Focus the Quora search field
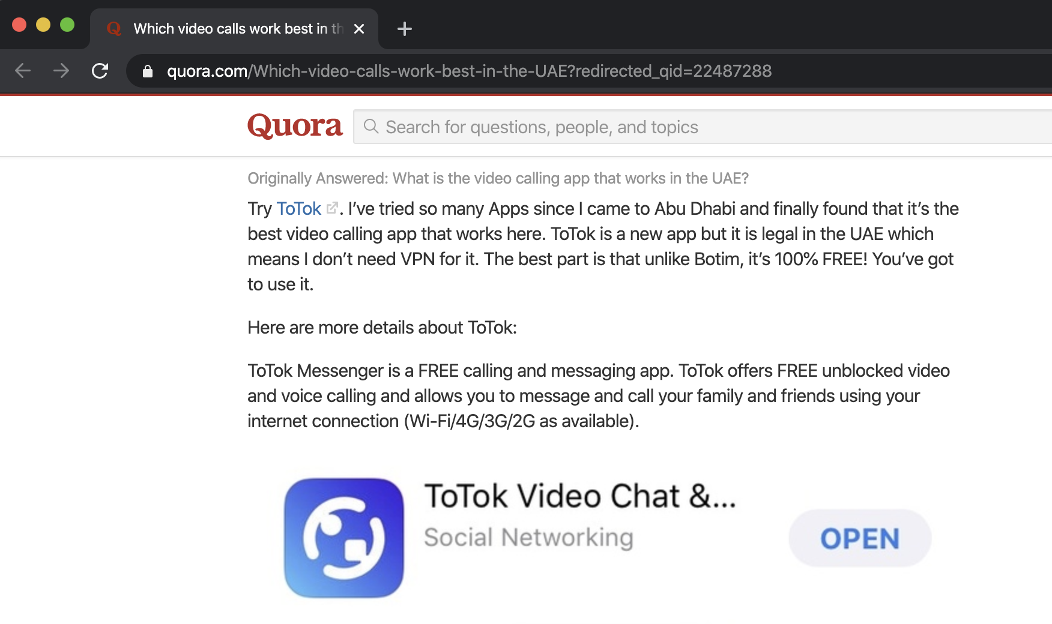Image resolution: width=1052 pixels, height=624 pixels. (x=703, y=127)
